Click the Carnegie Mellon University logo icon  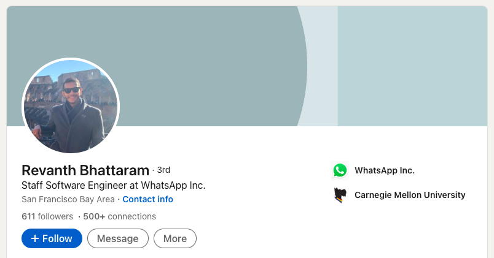point(340,195)
